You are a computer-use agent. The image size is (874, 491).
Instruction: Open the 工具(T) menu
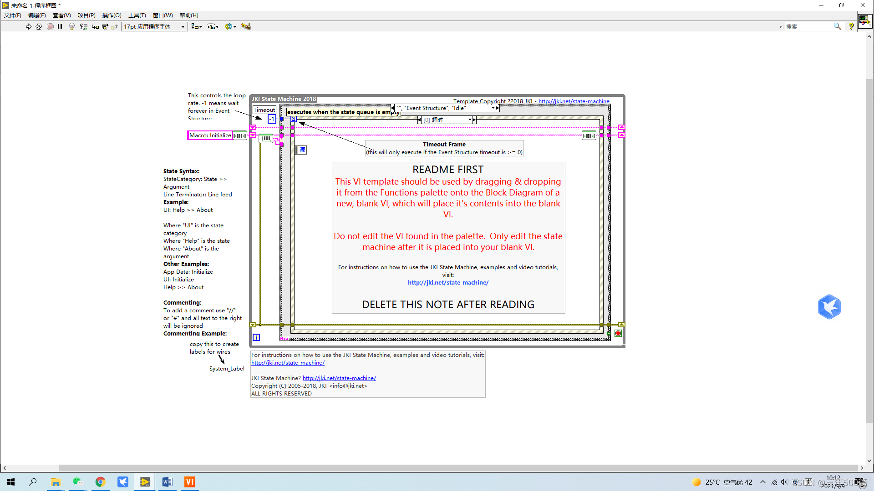pos(137,15)
